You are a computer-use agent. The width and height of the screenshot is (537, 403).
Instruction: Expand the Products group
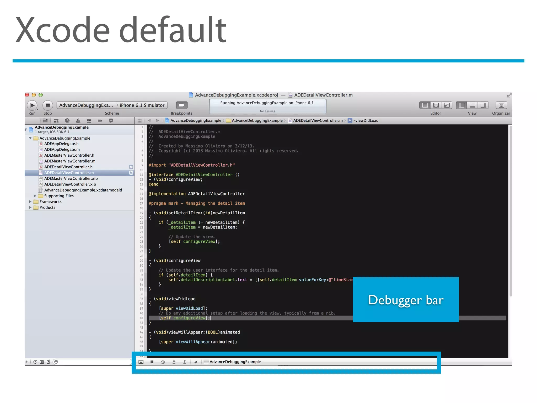30,207
